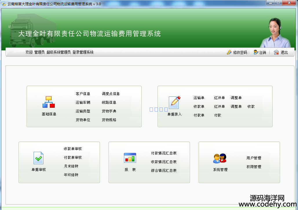Image resolution: width=298 pixels, height=210 pixels.
Task: Click the 报 表 label
Action: (130, 170)
